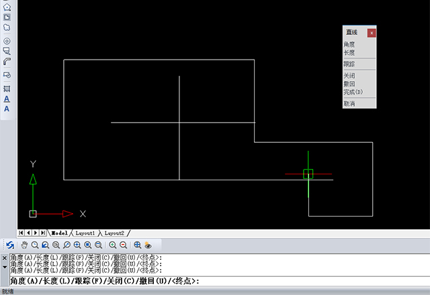
Task: Click the Realtime zoom magnifier
Action: (x=35, y=245)
